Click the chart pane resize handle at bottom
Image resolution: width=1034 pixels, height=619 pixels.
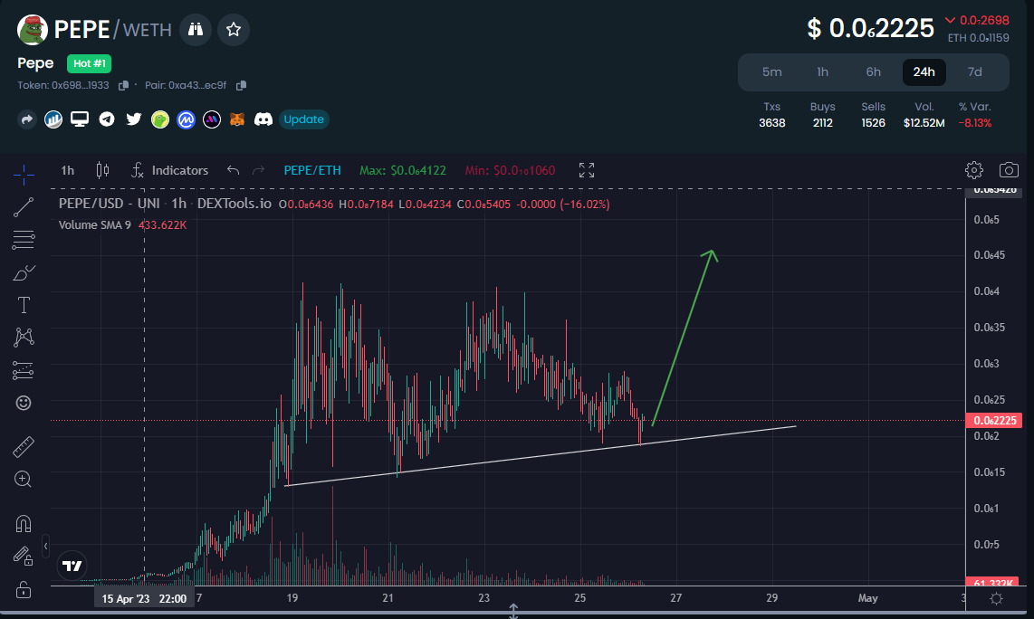pyautogui.click(x=513, y=611)
